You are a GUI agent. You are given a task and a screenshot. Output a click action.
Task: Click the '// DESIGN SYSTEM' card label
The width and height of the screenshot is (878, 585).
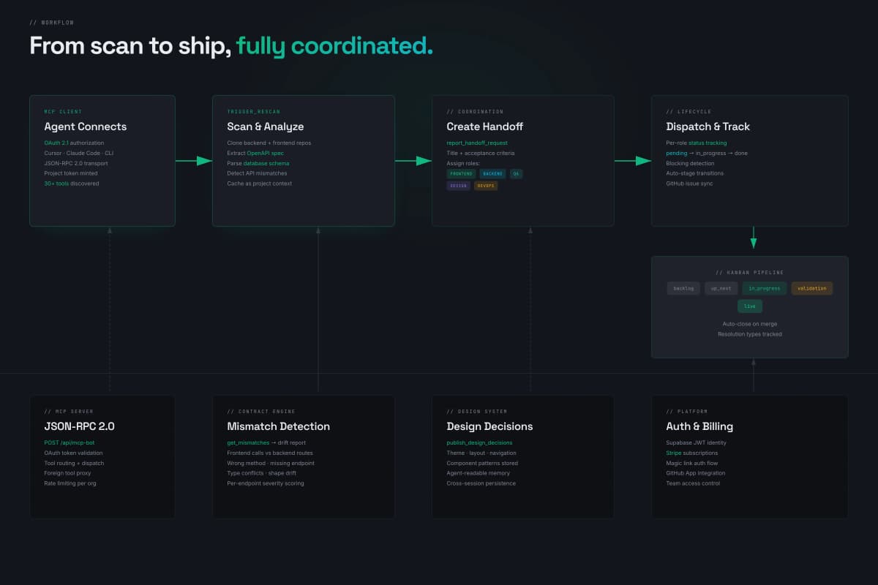coord(477,411)
